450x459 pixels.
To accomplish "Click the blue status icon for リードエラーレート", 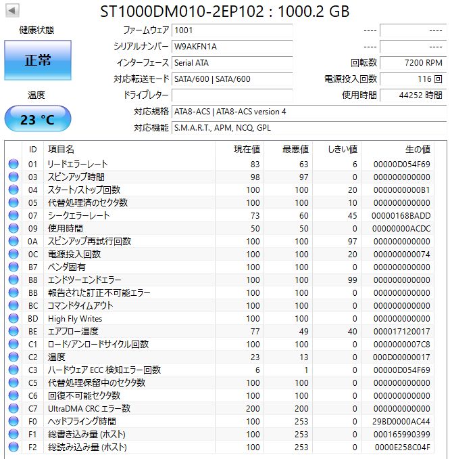I will (x=13, y=164).
